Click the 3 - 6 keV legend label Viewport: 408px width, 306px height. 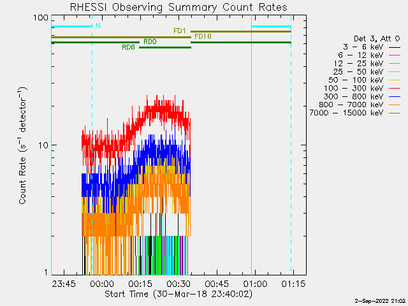[363, 47]
